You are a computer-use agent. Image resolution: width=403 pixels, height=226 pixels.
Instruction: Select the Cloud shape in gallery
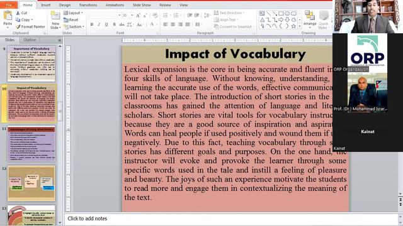click(293, 19)
